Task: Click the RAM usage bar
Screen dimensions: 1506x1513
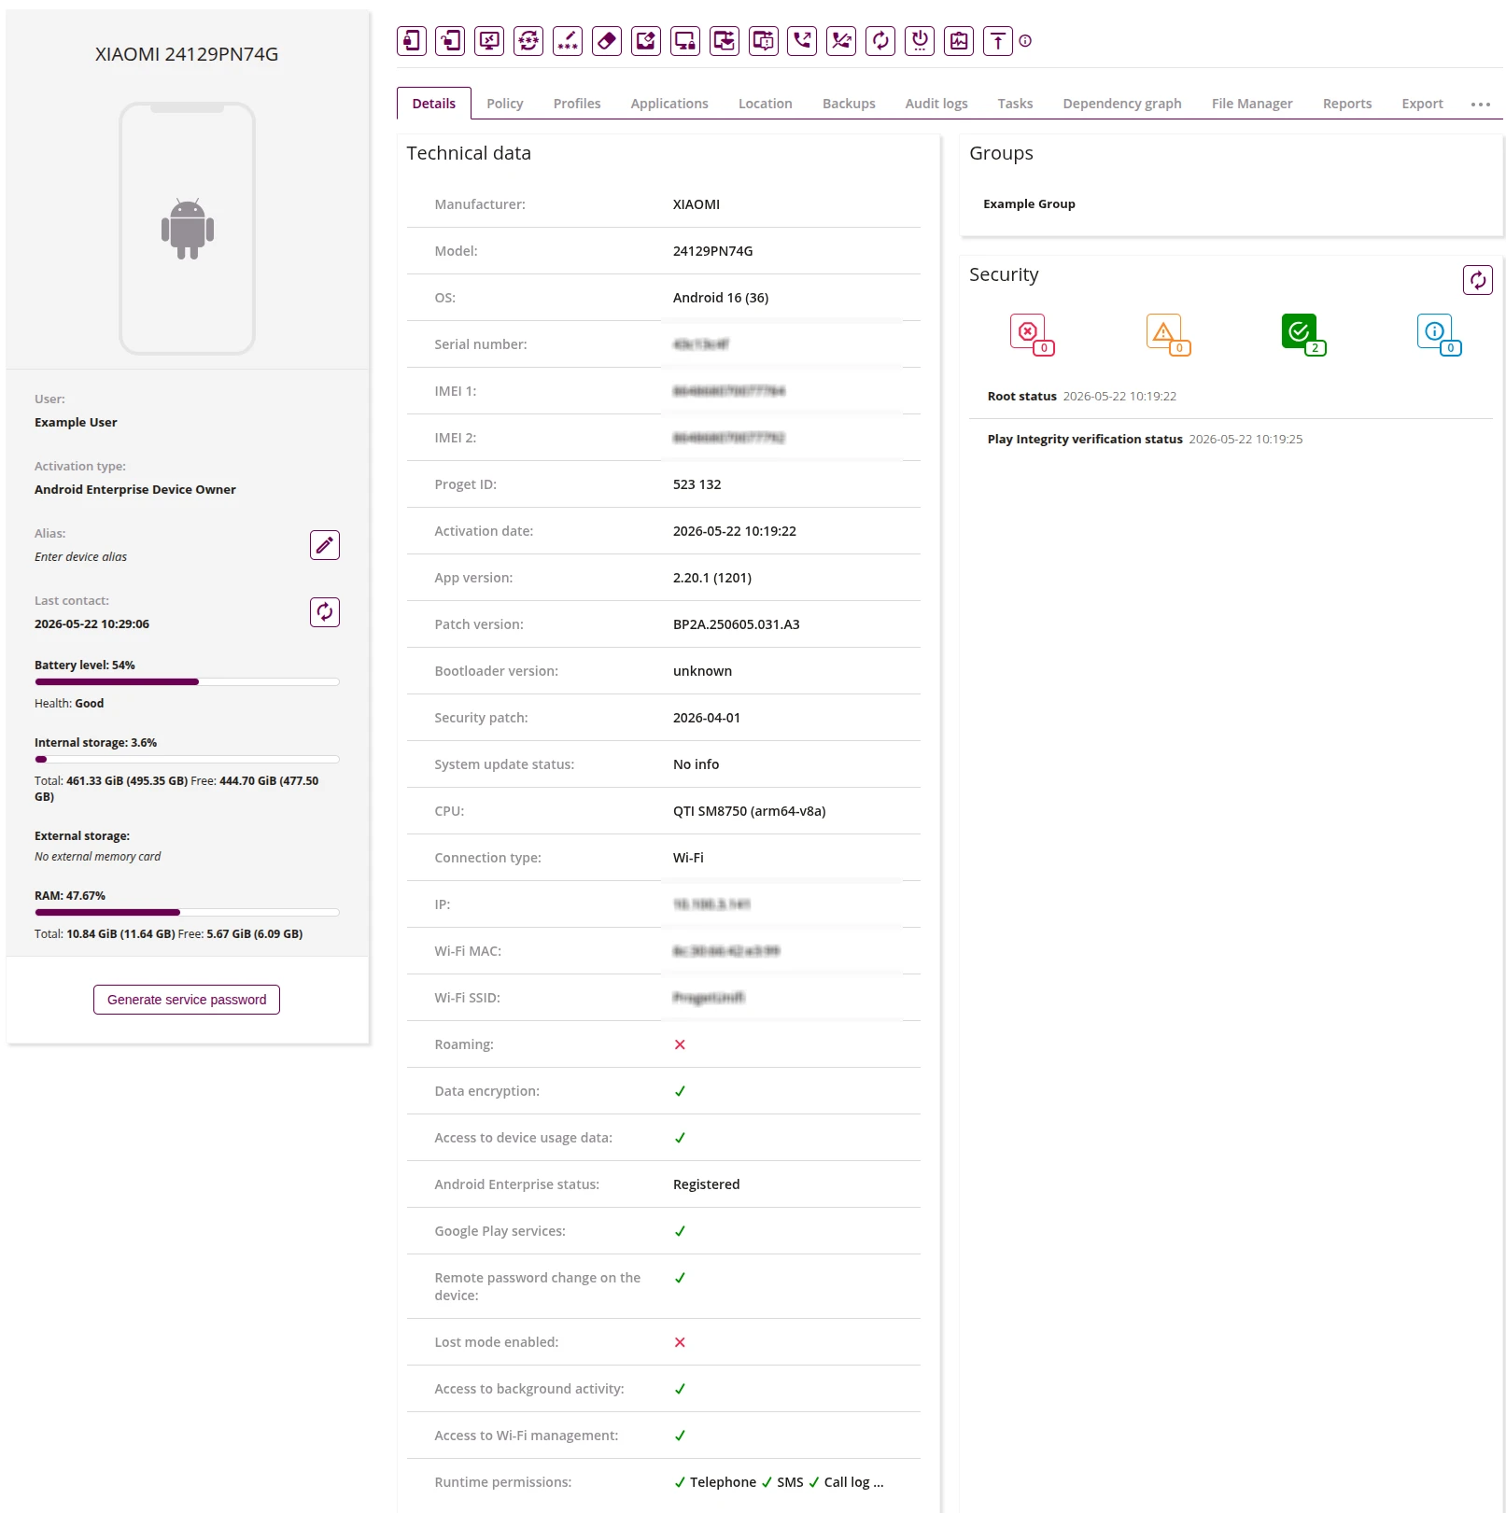Action: [187, 913]
